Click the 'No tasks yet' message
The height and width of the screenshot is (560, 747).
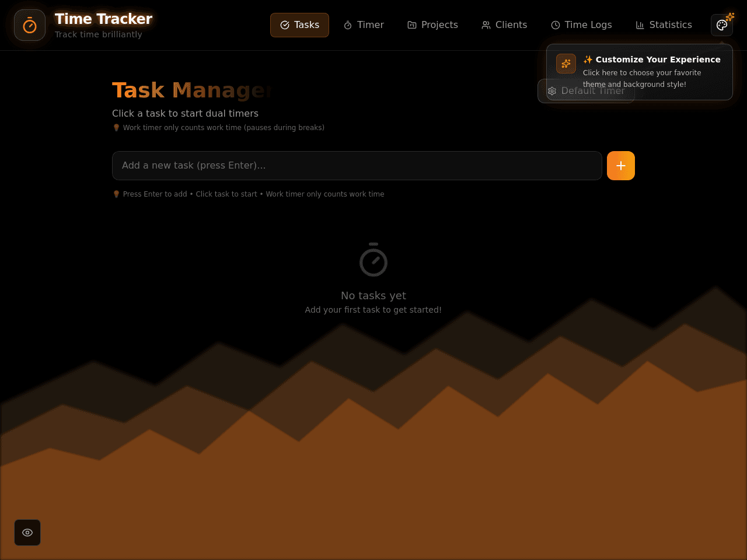click(x=373, y=296)
